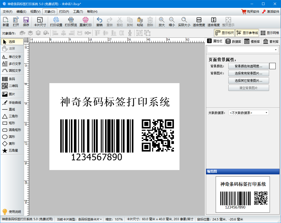Activate the 选择 selection arrow tool
Image resolution: width=281 pixels, height=223 pixels.
(x=12, y=42)
